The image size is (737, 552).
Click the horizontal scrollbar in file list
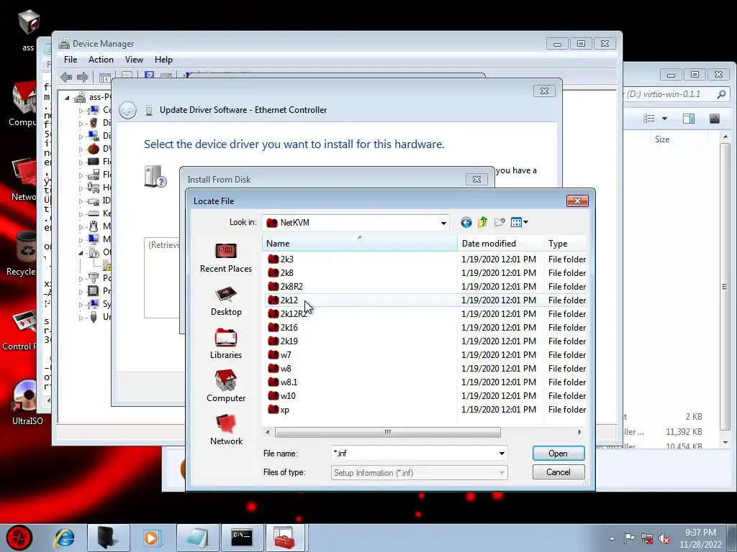(388, 432)
